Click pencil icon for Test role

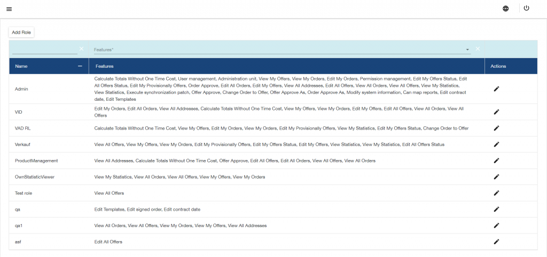pos(496,193)
